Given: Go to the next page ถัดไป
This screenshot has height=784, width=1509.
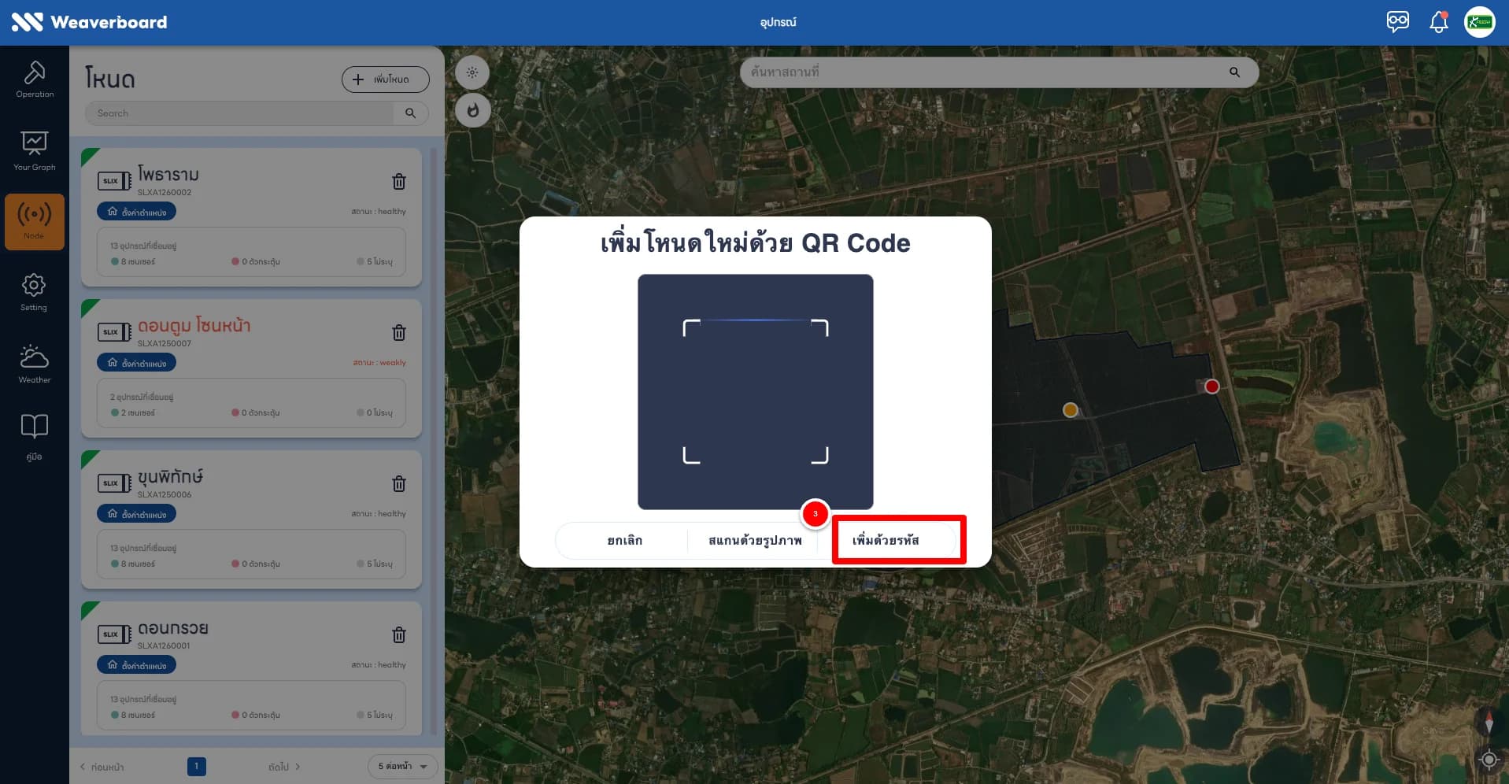Looking at the screenshot, I should pyautogui.click(x=284, y=767).
